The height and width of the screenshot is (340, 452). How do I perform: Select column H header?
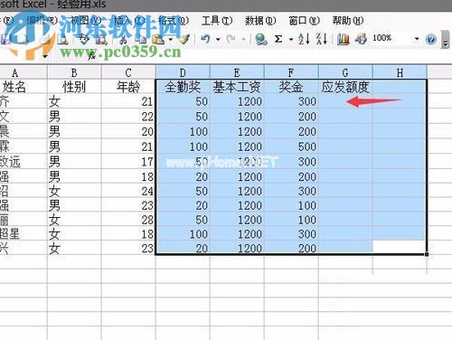coord(400,72)
